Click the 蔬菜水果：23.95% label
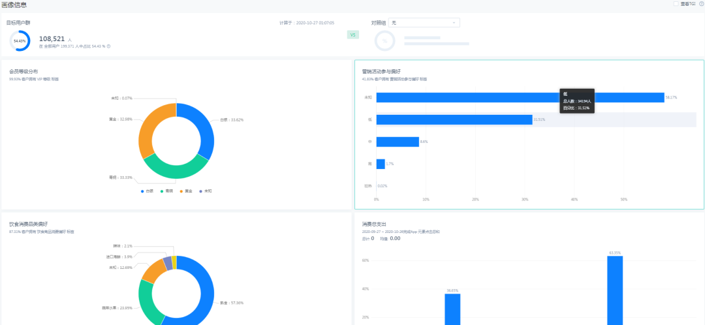The image size is (705, 325). 117,309
